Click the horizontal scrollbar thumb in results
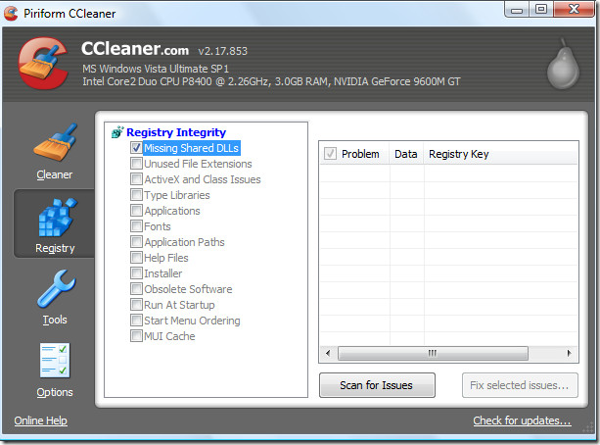Viewport: 600px width, 445px height. coord(433,353)
